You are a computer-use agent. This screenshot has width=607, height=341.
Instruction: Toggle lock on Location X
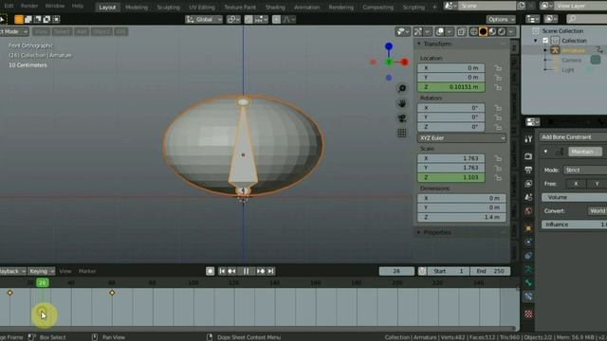click(x=498, y=68)
